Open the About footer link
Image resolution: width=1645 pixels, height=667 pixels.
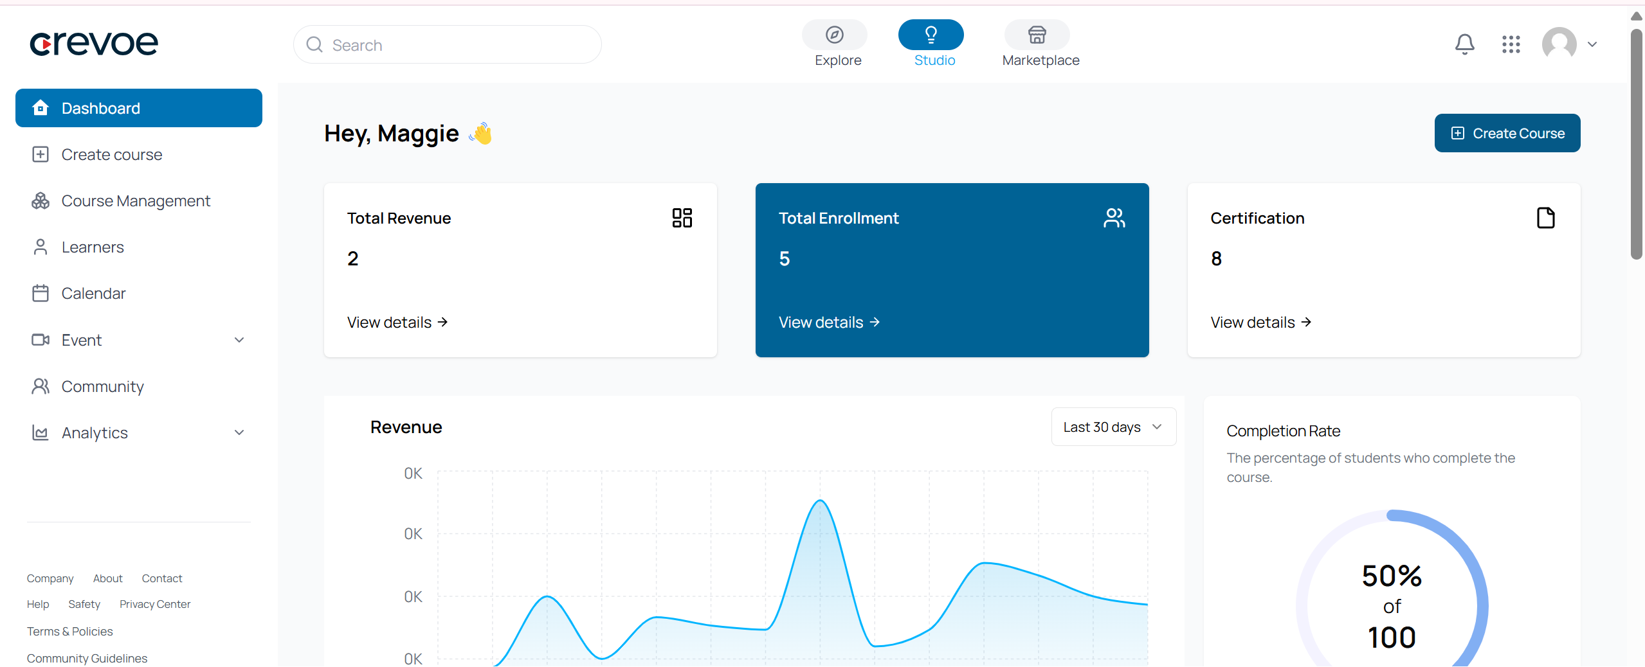point(108,578)
